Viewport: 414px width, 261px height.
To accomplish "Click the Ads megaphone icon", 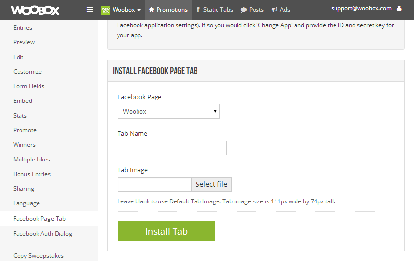I will (275, 10).
